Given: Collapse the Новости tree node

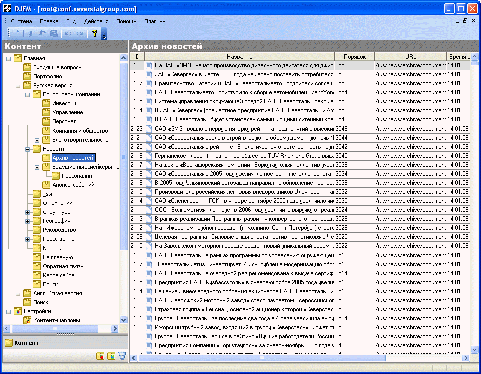Looking at the screenshot, I should (x=27, y=149).
